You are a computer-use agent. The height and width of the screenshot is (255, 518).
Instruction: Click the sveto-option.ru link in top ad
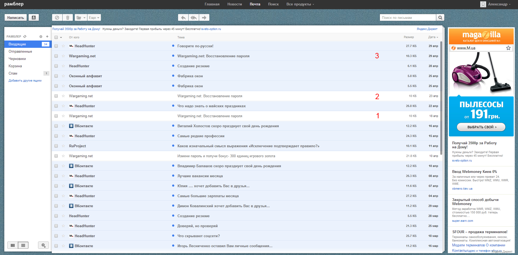tap(211, 29)
